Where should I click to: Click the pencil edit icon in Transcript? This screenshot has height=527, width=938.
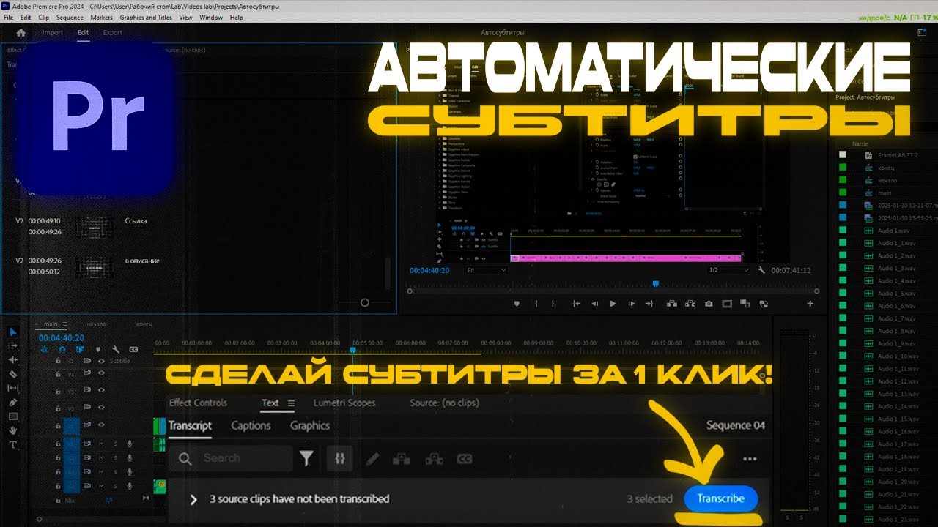point(372,459)
